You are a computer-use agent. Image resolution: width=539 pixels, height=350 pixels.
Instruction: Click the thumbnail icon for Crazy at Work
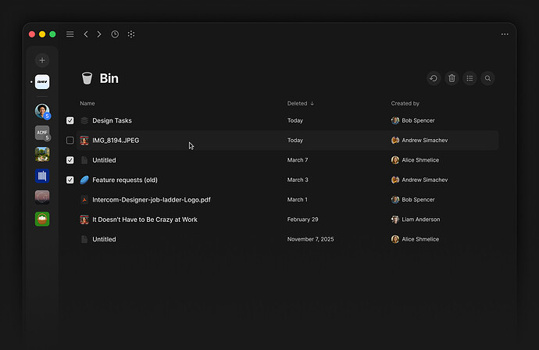84,220
